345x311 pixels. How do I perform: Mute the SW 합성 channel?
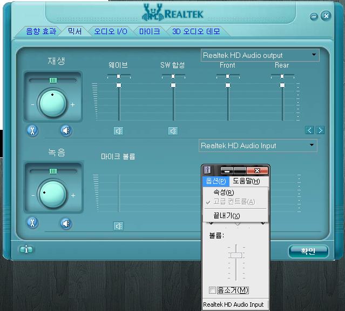coord(173,131)
